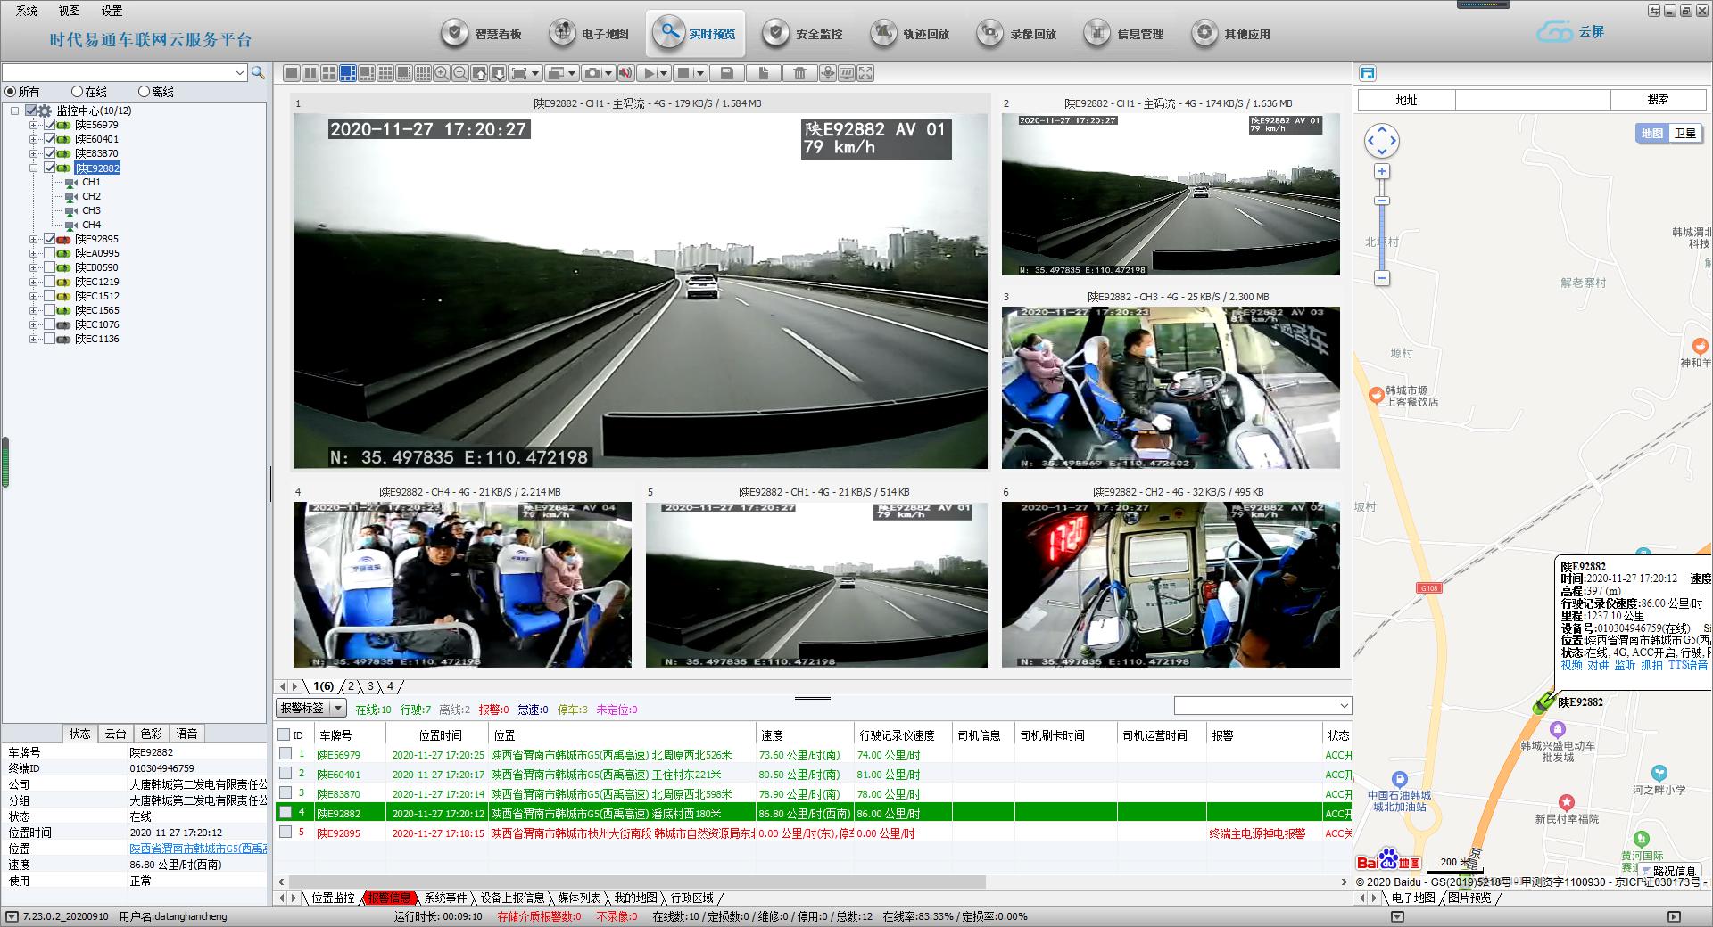Collapse the 陕E92882 vehicle tree node
Screen dimensions: 1713x927
tap(34, 168)
